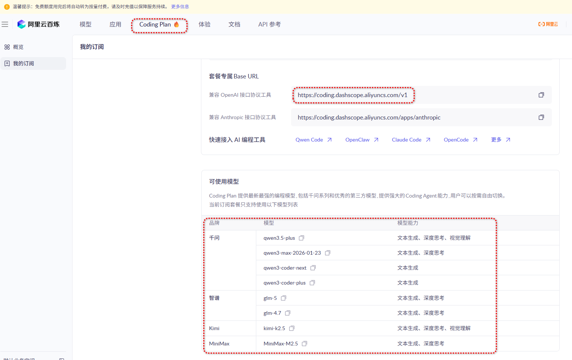Open the 文档 tab
572x360 pixels.
pyautogui.click(x=234, y=24)
